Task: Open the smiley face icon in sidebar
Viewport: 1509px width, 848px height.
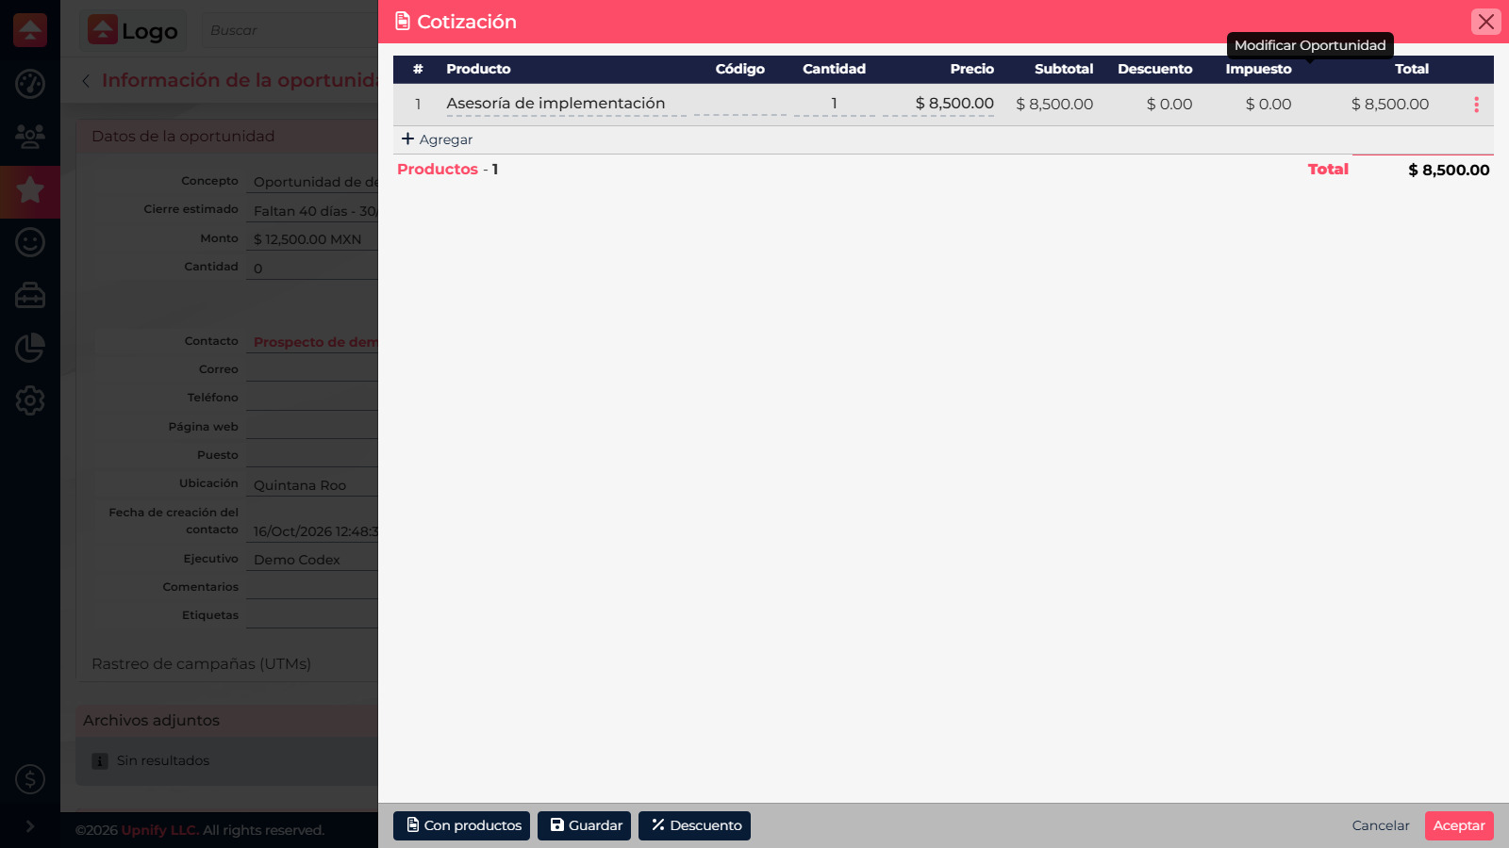Action: point(30,243)
